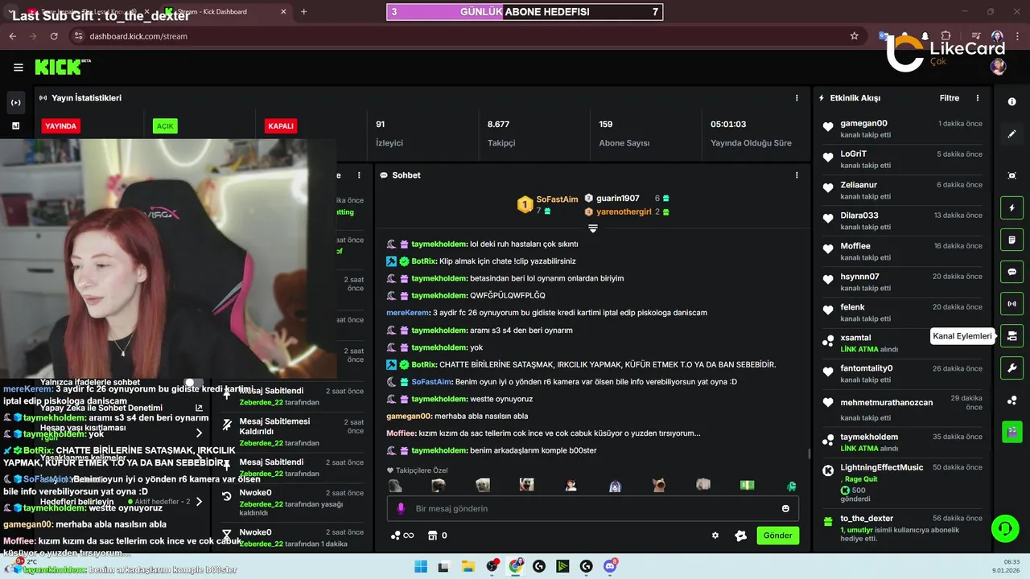Bookmark this page with the star
1030x579 pixels.
click(854, 36)
